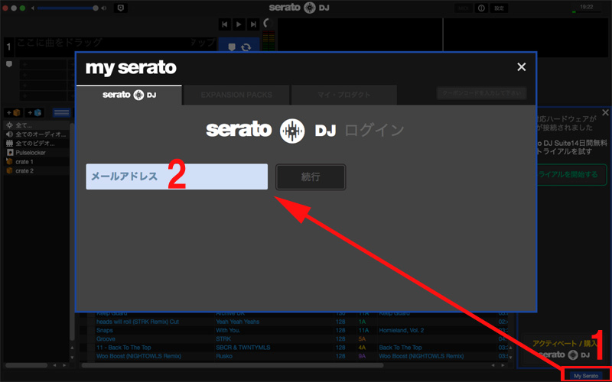612x382 pixels.
Task: Expand the crate 1 tree item
Action: 24,162
